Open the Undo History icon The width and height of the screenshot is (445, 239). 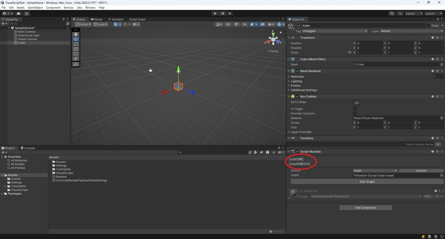[392, 13]
